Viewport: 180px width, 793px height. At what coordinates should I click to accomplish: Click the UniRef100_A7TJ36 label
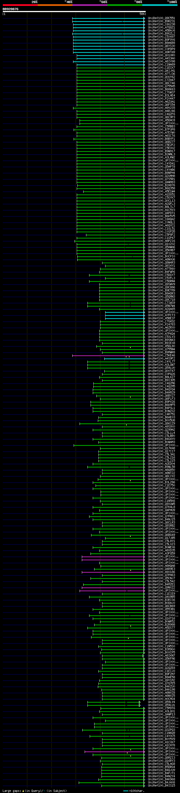click(161, 74)
